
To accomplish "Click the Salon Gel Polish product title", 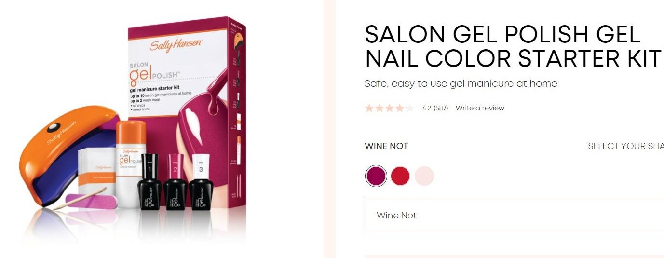I will pyautogui.click(x=513, y=46).
